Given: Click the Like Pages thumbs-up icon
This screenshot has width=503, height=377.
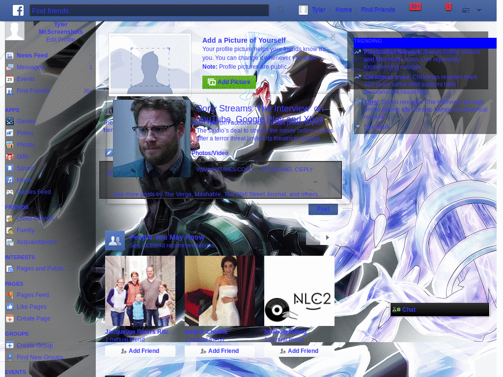Looking at the screenshot, I should [10, 307].
